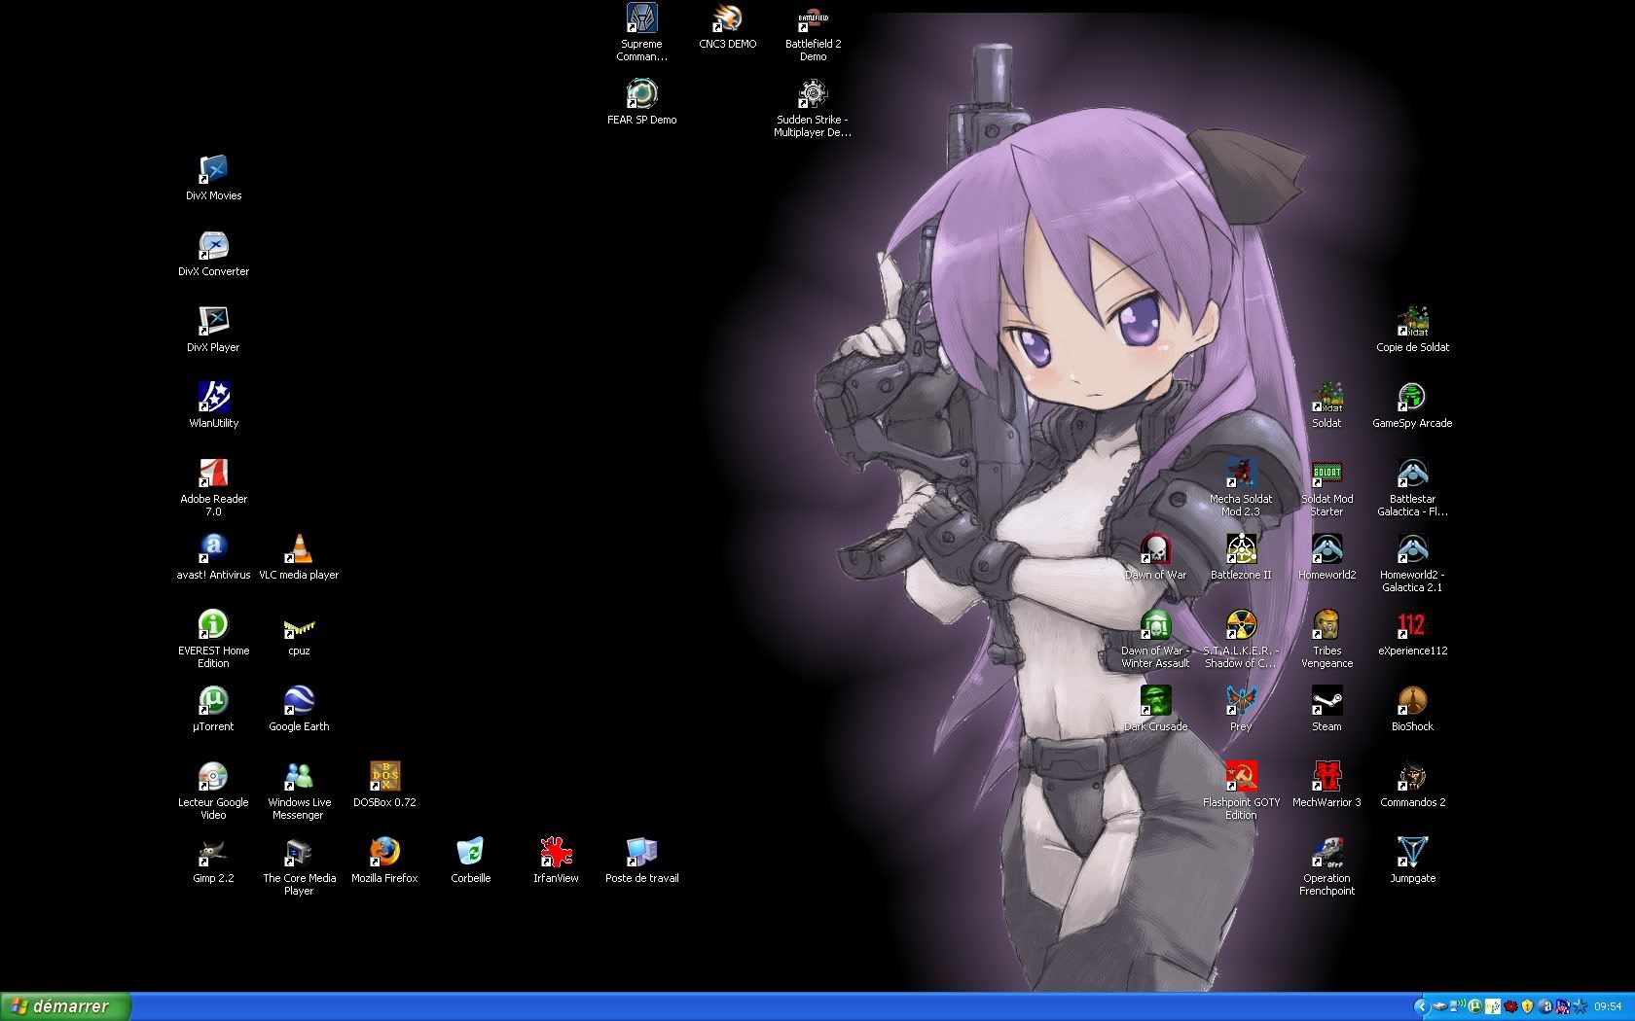Viewport: 1635px width, 1021px height.
Task: Click the Operation Frenchpoint icon
Action: point(1326,852)
